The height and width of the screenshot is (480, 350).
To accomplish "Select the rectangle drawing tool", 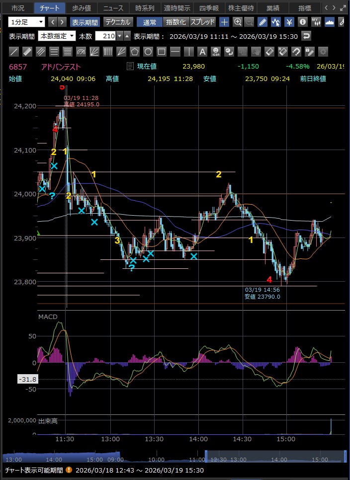I will pyautogui.click(x=161, y=52).
